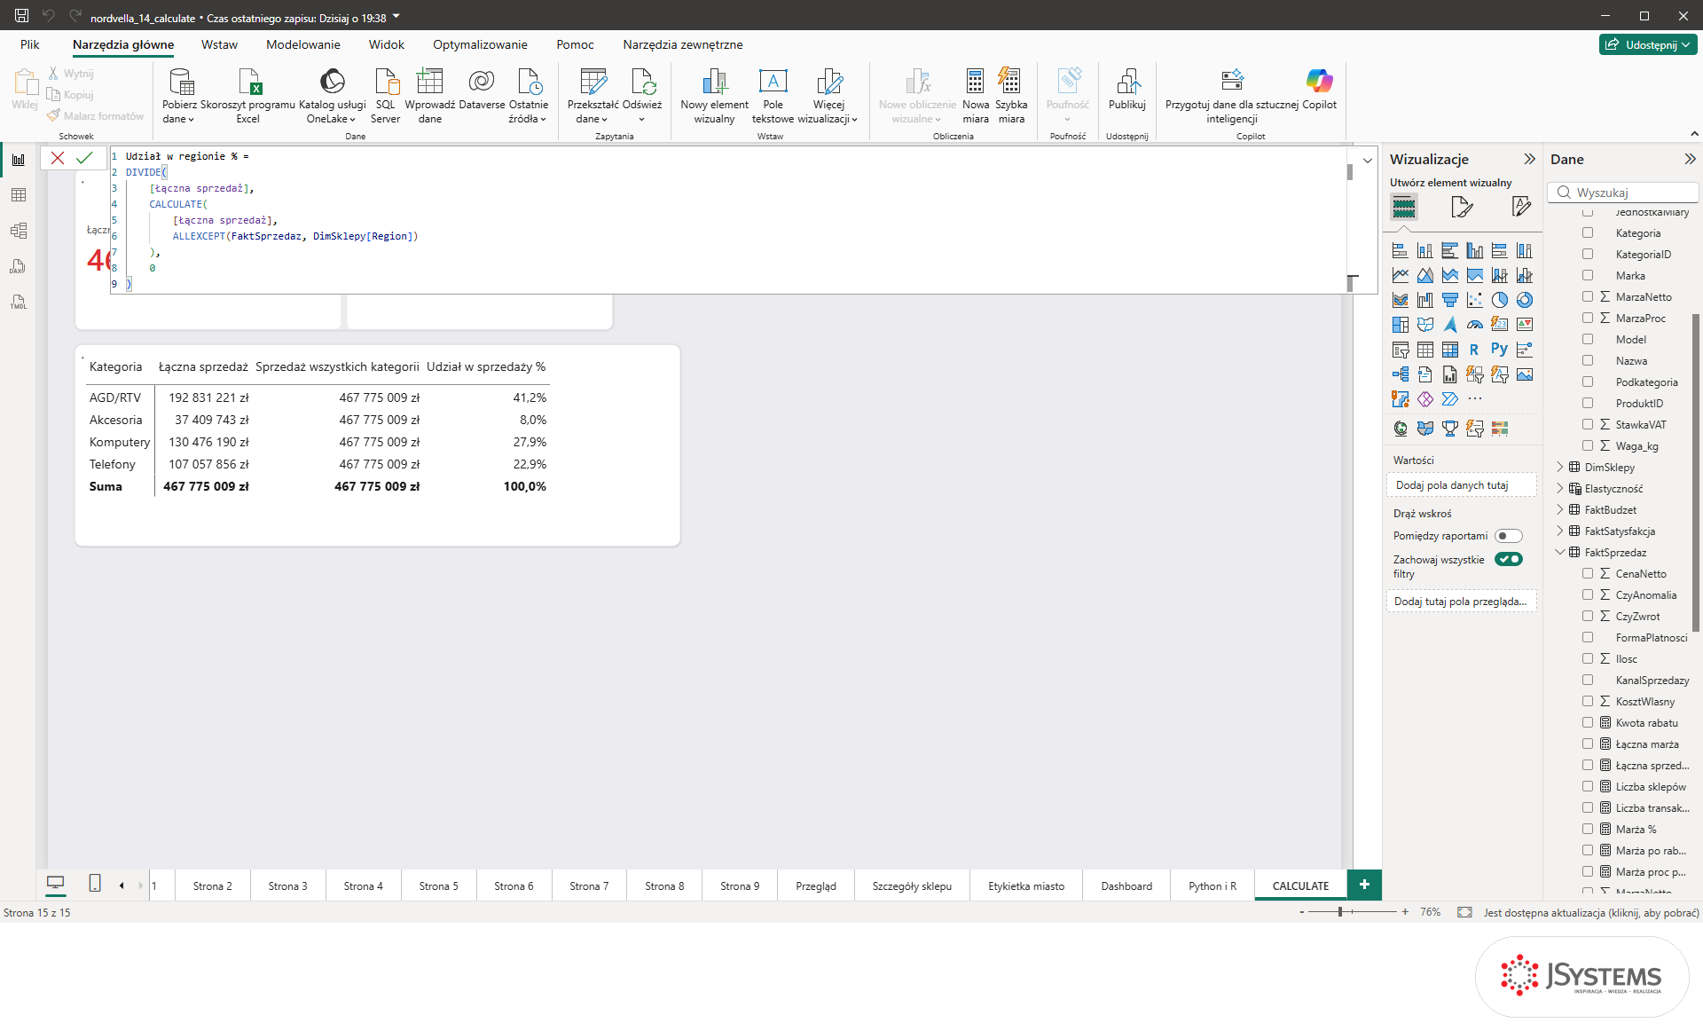Open the Report view icon in left sidebar
Image resolution: width=1703 pixels, height=1031 pixels.
click(19, 160)
